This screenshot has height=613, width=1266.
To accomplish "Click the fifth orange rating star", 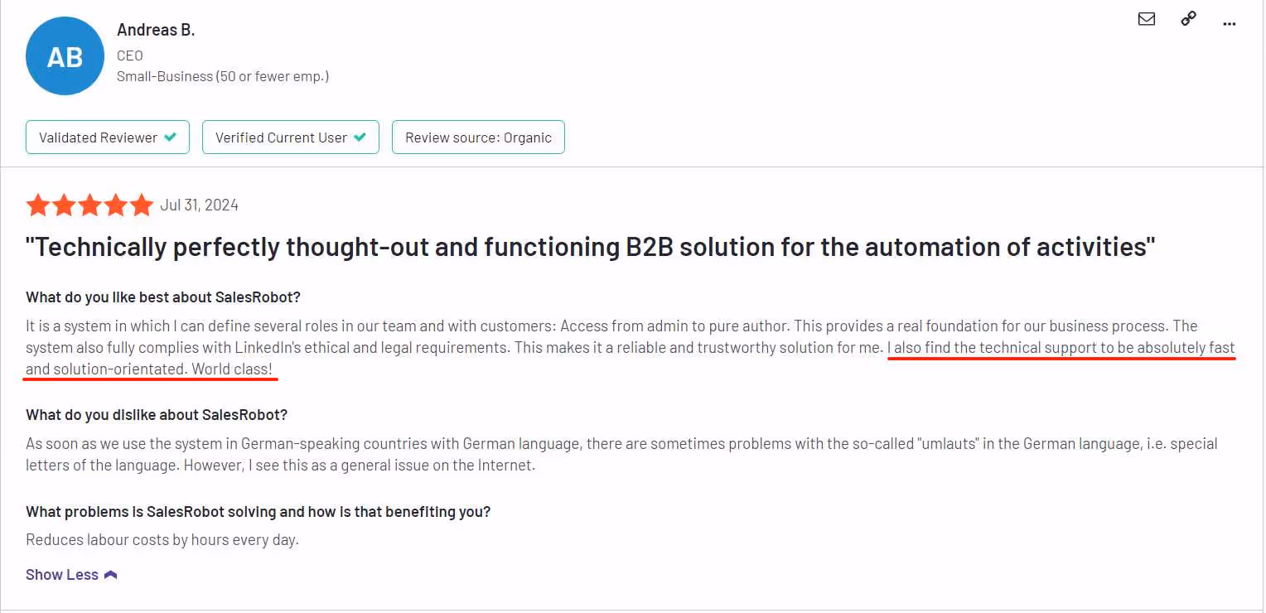I will point(142,205).
